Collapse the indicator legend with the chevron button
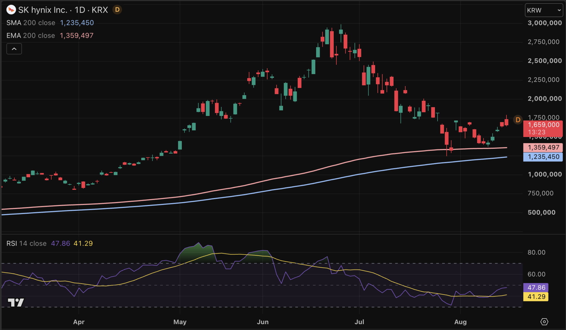The image size is (566, 330). click(x=14, y=49)
